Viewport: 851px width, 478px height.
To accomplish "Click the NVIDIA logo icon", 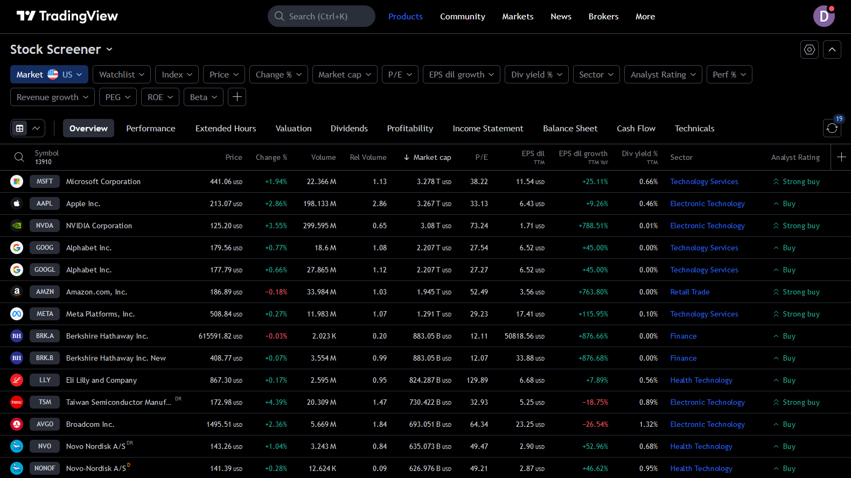I will [x=17, y=226].
